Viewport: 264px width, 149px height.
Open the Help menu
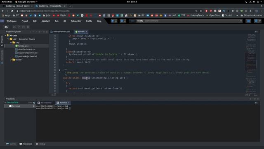click(99, 21)
